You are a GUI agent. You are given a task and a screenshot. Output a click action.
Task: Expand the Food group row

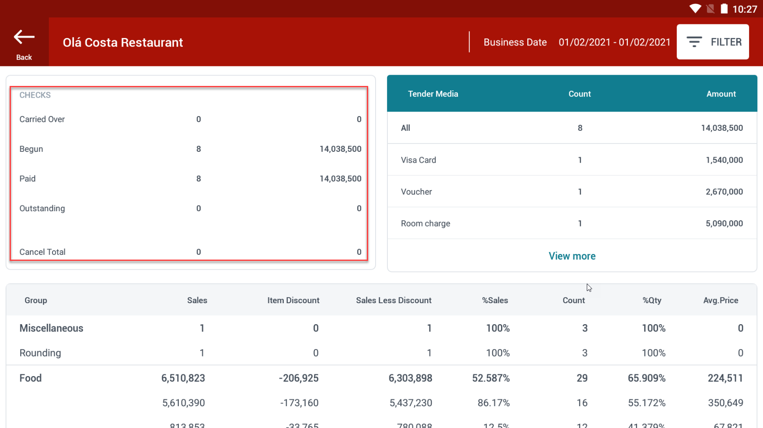coord(31,378)
